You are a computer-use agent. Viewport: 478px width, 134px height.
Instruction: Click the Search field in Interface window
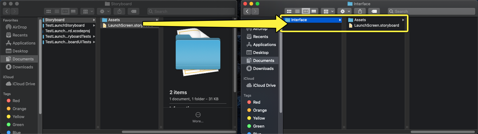(431, 11)
